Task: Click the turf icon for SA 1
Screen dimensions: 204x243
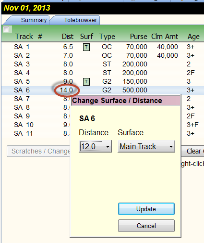Action: [86, 47]
